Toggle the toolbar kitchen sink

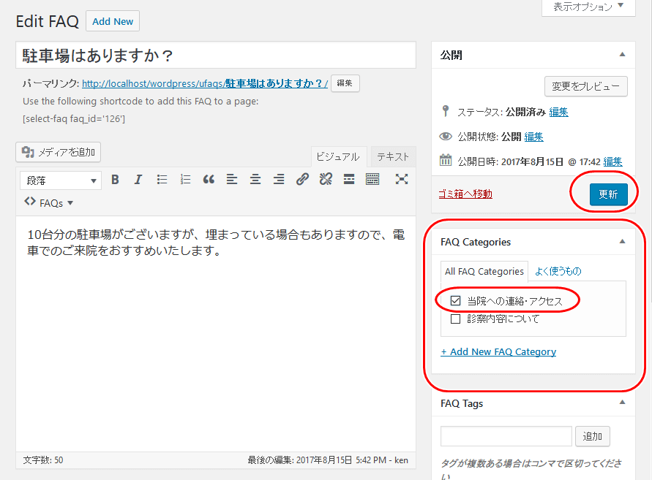click(372, 180)
